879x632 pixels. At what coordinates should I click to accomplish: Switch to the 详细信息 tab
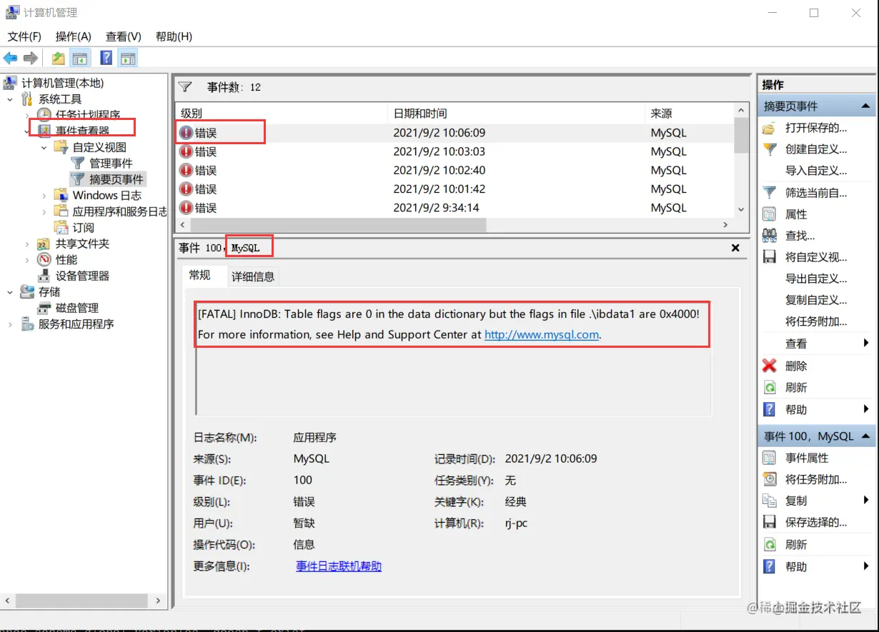pyautogui.click(x=253, y=276)
